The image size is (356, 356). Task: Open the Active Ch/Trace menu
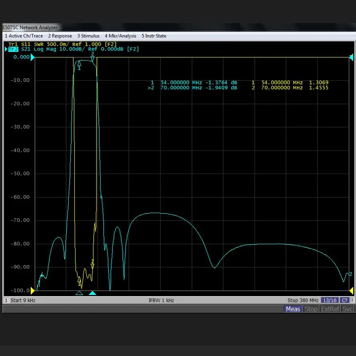click(x=24, y=36)
